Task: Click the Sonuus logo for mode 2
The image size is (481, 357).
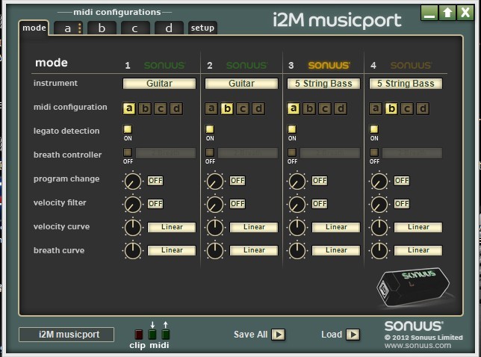Action: [247, 65]
